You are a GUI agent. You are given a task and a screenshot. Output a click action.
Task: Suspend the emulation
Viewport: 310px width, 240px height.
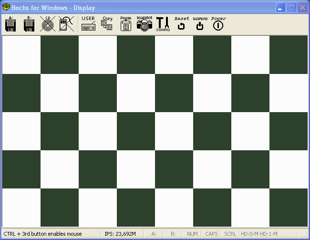[x=200, y=24]
